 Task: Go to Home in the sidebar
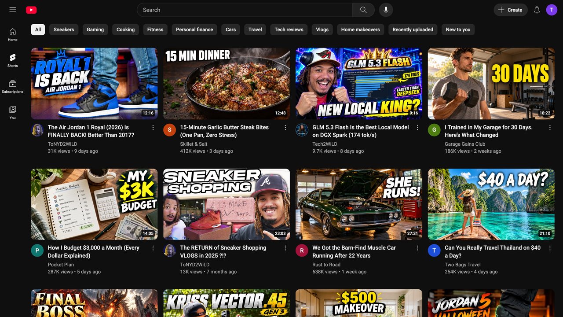coord(12,34)
